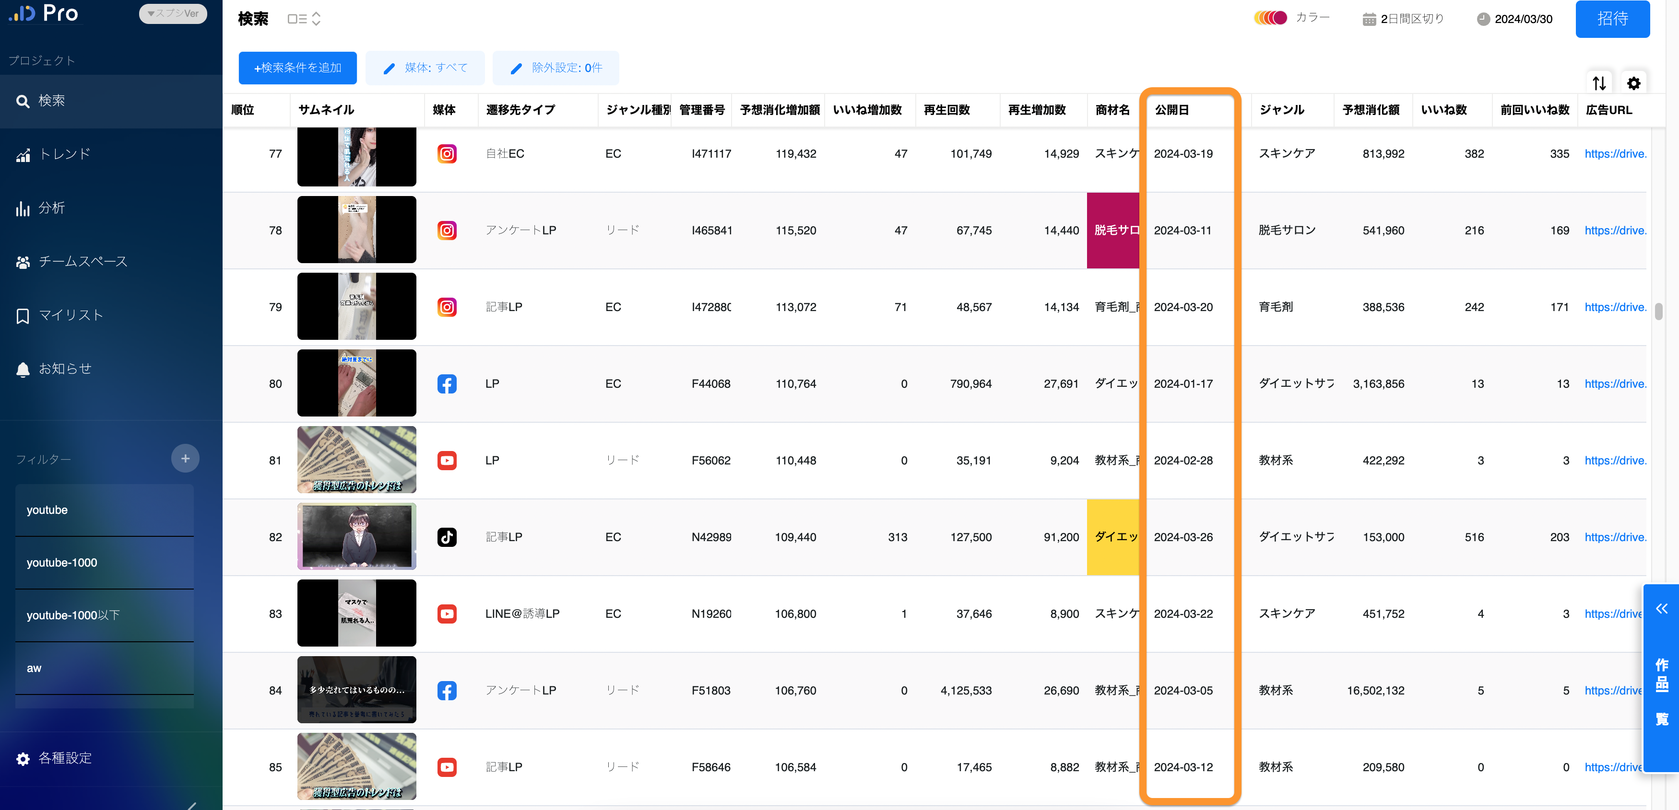Click the Facebook icon in row 80

click(447, 383)
